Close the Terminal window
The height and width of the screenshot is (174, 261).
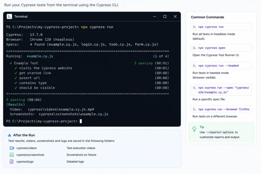click(x=175, y=17)
